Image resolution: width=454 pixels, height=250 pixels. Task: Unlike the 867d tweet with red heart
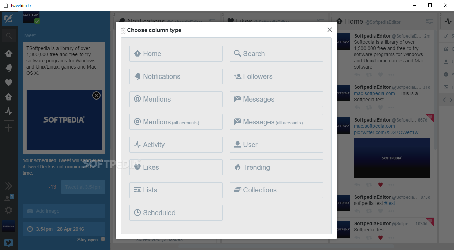point(380,185)
